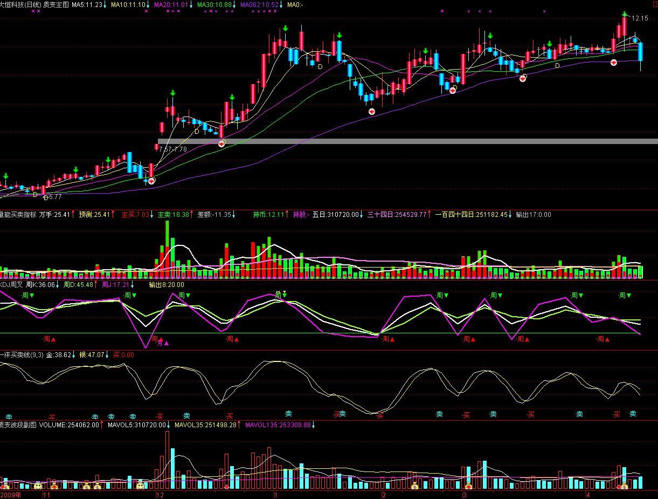Click the smiley face between the 11 and 12 date labels
This screenshot has height=499, width=658.
coord(140,486)
